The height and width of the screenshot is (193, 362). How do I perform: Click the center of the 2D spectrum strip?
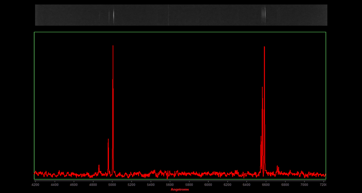[181, 15]
